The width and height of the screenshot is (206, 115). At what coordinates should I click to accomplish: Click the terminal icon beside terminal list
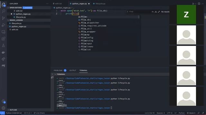click(x=52, y=77)
